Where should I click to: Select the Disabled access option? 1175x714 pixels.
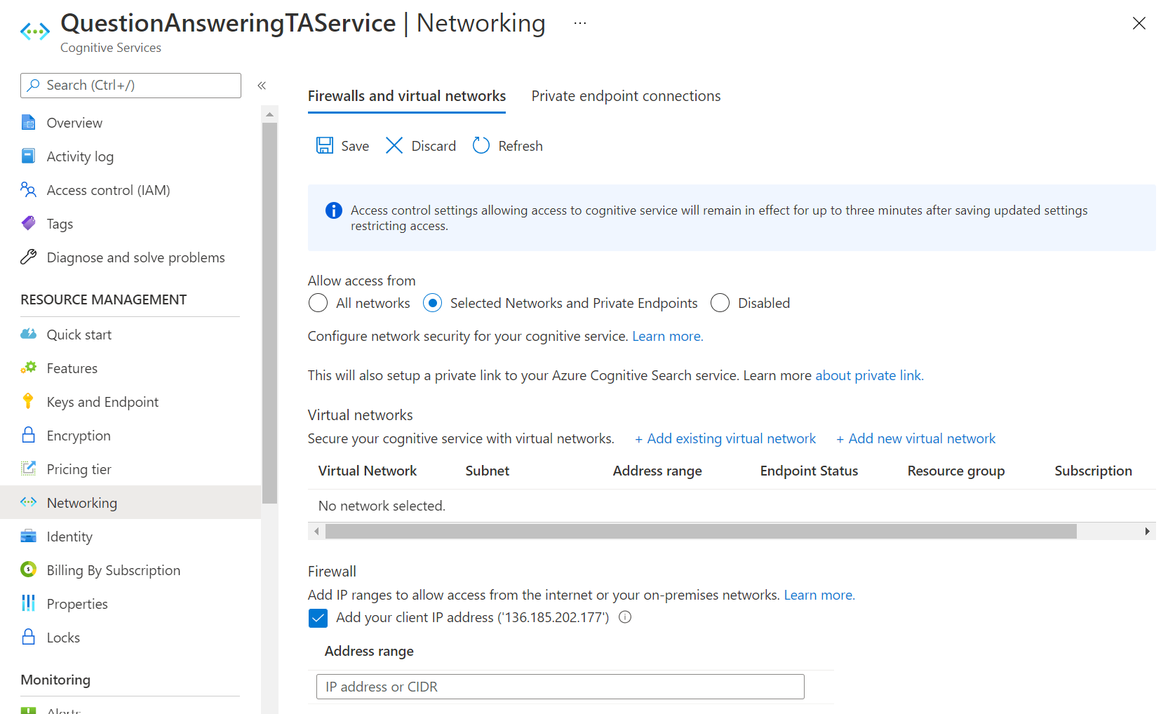pyautogui.click(x=720, y=302)
